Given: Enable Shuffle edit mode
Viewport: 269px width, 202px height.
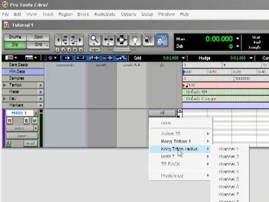Looking at the screenshot, I should [15, 37].
